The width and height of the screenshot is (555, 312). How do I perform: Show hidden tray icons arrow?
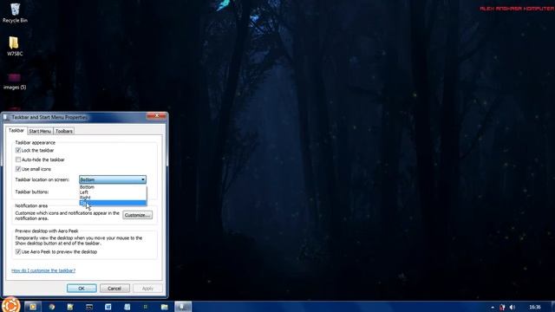click(x=493, y=308)
